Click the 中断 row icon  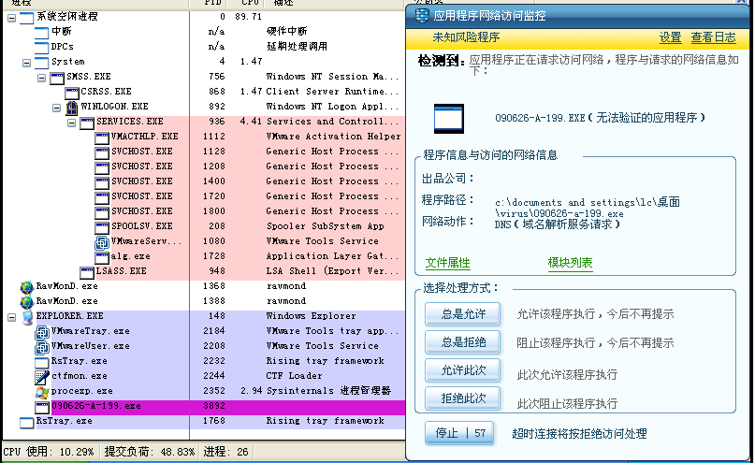coord(42,32)
